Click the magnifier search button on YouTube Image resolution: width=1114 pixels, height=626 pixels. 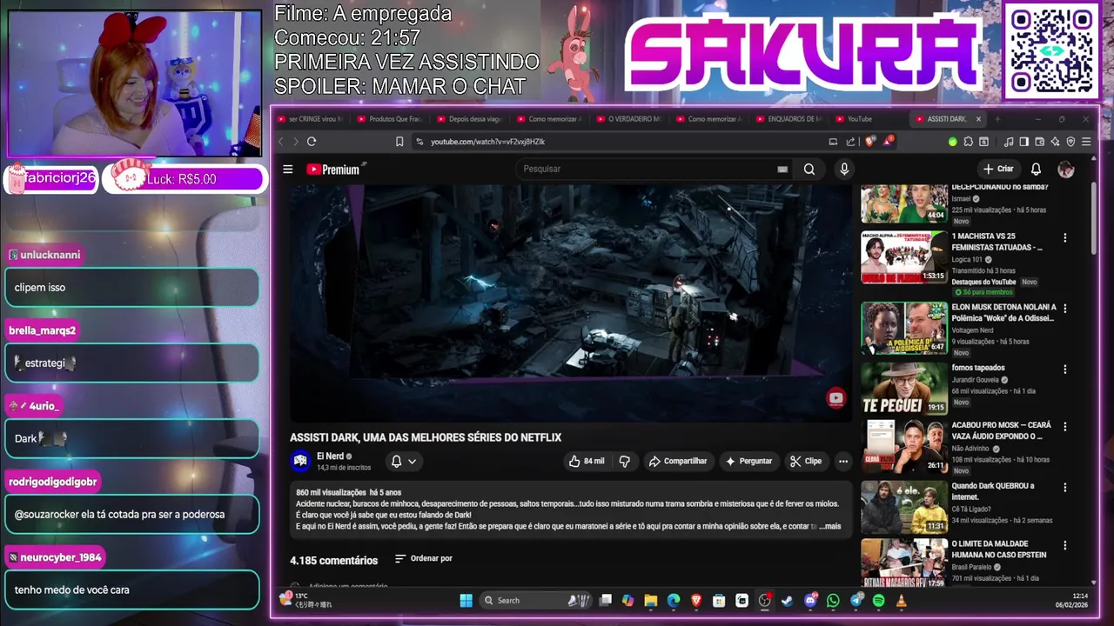click(809, 170)
